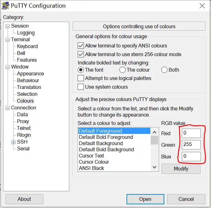Click the Red RGB value field
The width and height of the screenshot is (211, 208).
pyautogui.click(x=191, y=133)
